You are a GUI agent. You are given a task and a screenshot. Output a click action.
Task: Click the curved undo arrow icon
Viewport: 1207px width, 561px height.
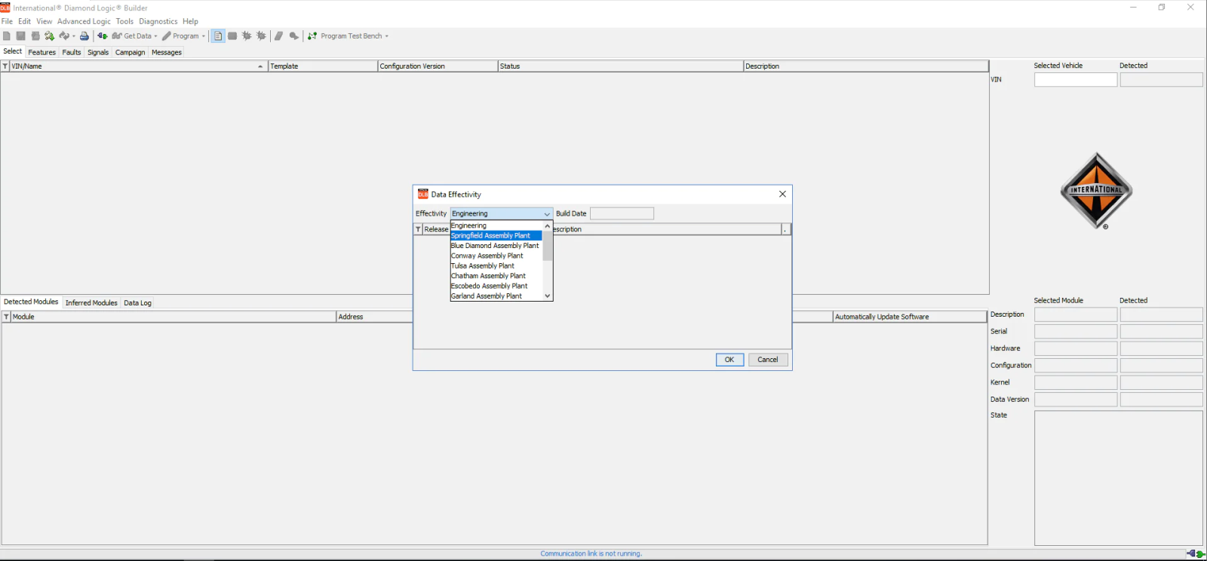[64, 36]
